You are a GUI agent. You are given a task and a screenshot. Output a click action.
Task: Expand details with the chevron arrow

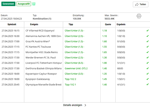(x=85, y=105)
